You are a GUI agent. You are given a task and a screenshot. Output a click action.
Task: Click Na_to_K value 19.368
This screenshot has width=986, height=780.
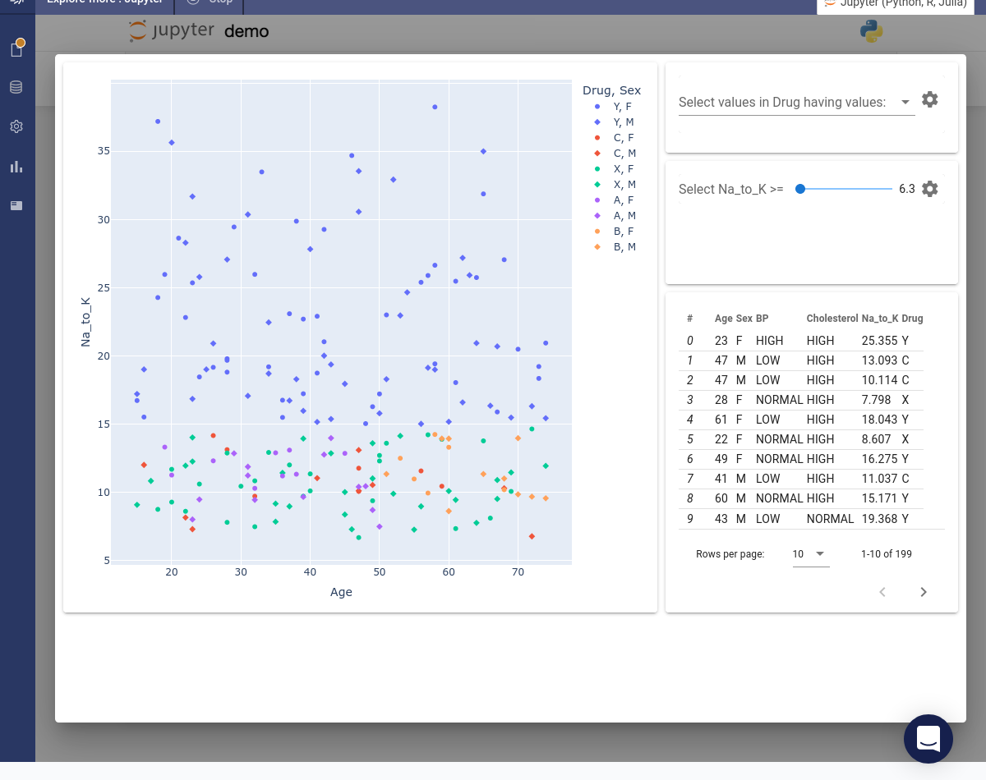tap(879, 519)
